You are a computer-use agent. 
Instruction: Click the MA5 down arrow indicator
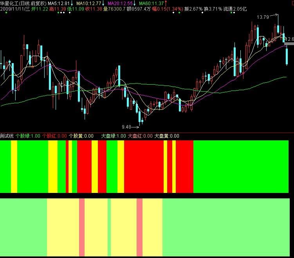[72, 3]
